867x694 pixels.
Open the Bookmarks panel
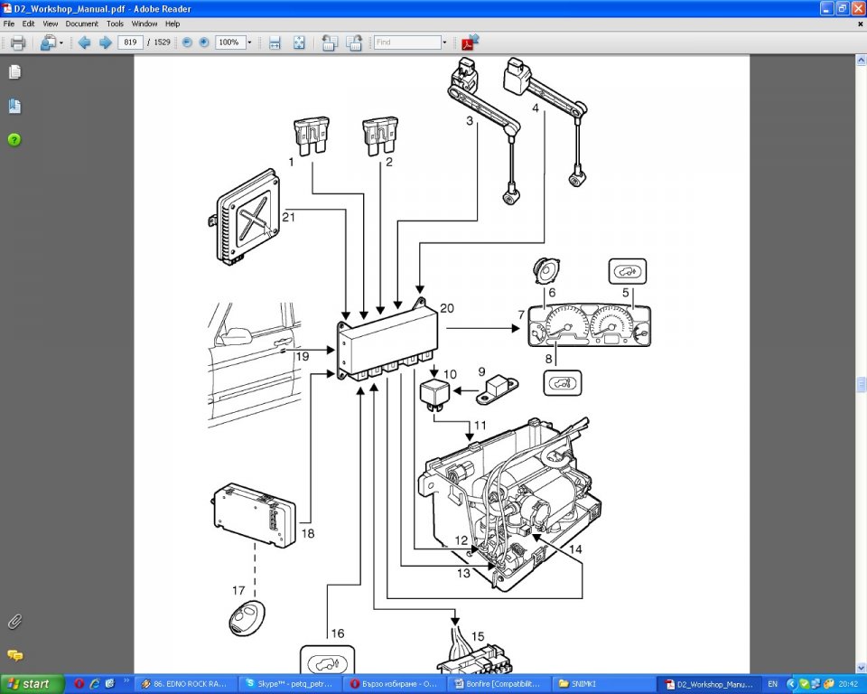pos(14,107)
